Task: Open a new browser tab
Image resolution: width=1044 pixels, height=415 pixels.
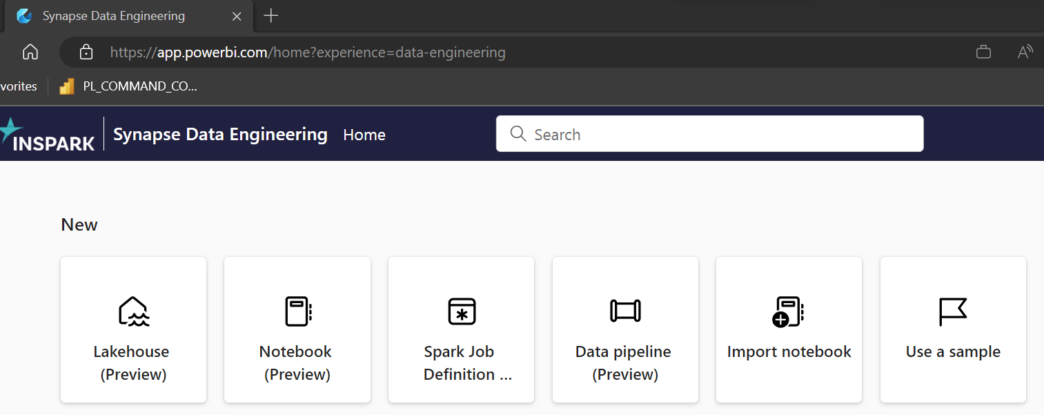Action: tap(270, 15)
